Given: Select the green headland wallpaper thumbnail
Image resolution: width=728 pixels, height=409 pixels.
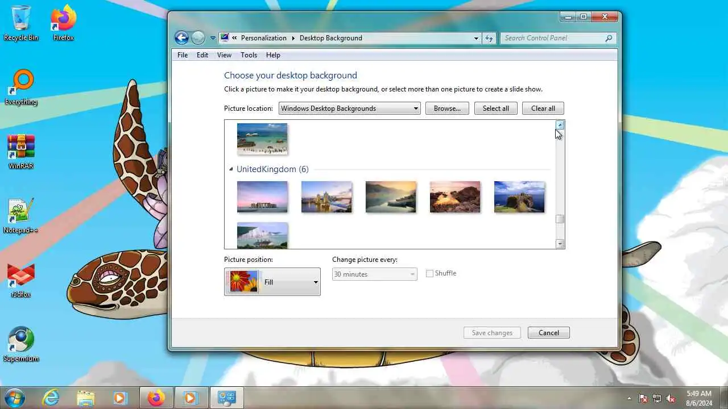Looking at the screenshot, I should coord(519,197).
